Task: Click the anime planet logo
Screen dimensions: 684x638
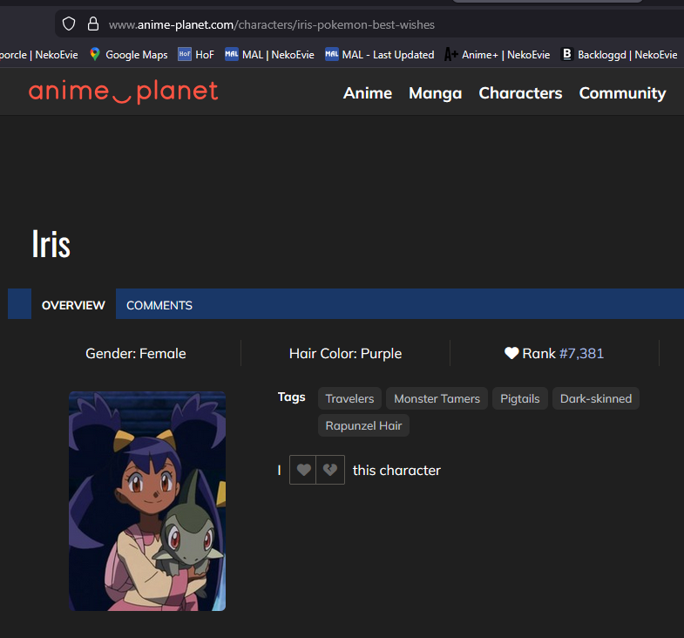Action: [x=124, y=92]
